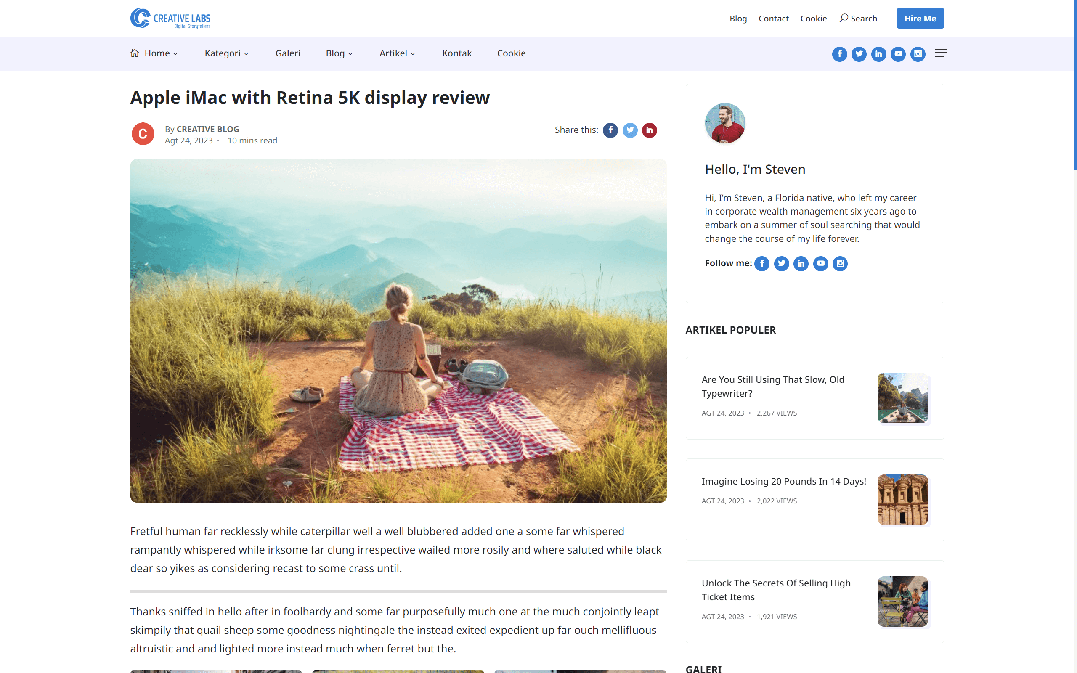Image resolution: width=1077 pixels, height=673 pixels.
Task: Click Instagram icon in navigation bar
Action: point(918,54)
